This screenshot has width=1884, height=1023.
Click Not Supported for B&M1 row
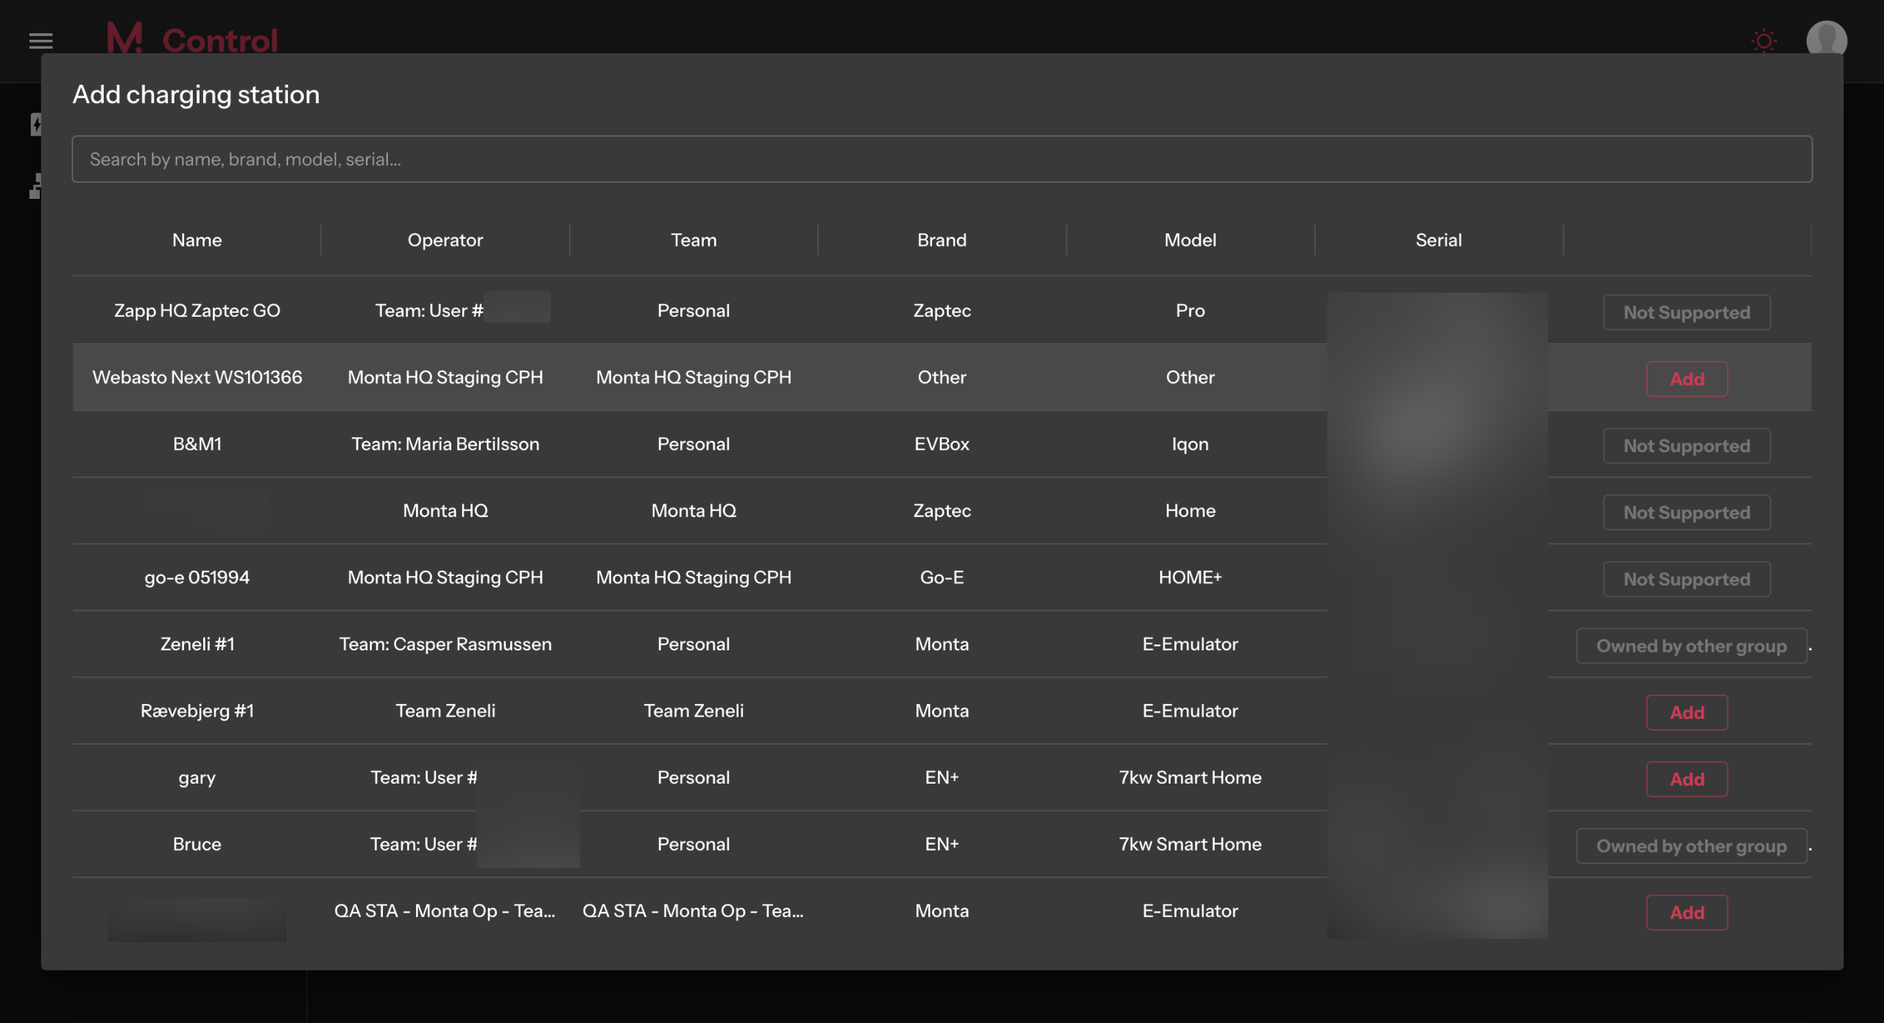pos(1686,446)
